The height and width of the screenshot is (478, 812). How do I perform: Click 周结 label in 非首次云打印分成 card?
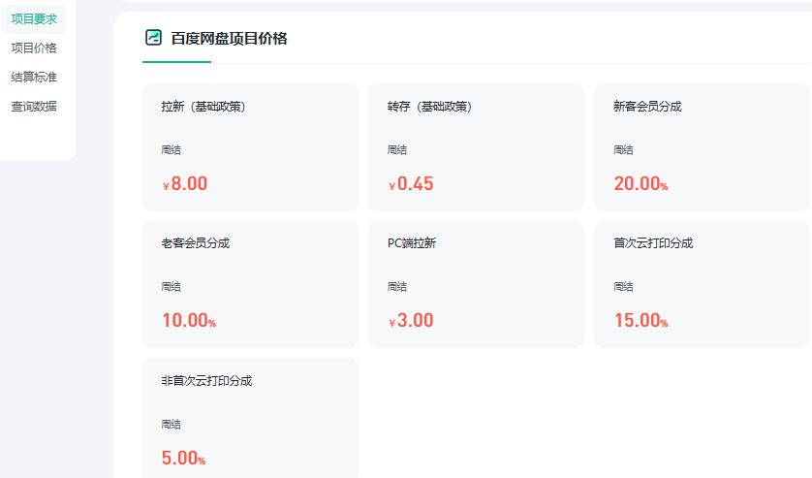coord(171,425)
